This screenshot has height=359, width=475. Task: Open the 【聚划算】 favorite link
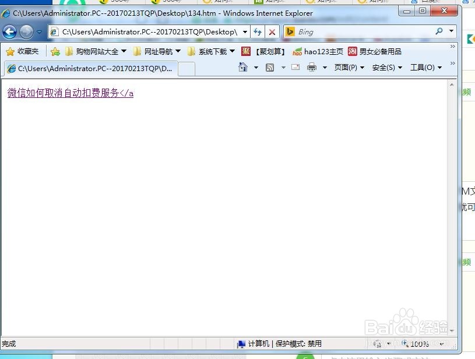(263, 51)
